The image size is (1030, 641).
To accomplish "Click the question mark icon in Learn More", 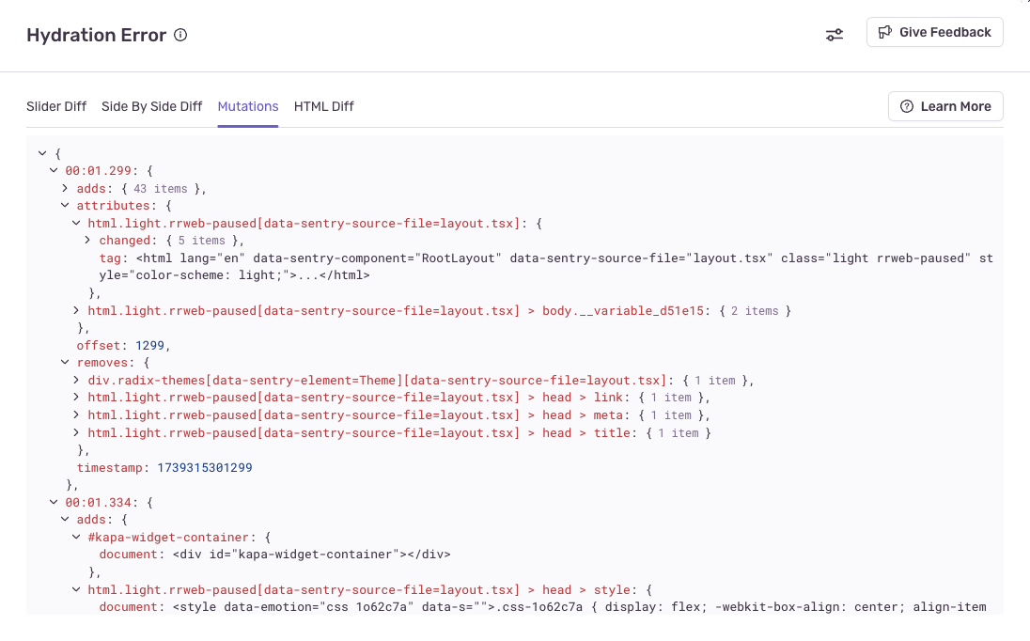I will pyautogui.click(x=907, y=106).
